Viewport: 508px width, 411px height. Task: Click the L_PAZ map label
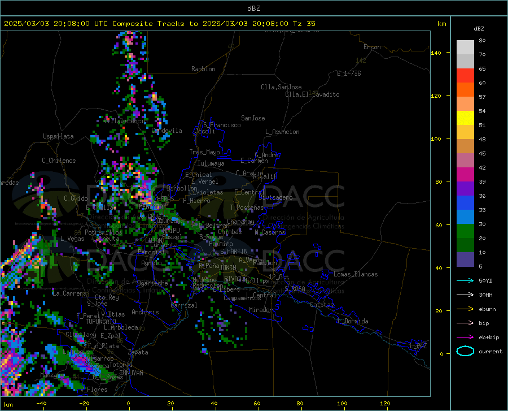(418, 346)
